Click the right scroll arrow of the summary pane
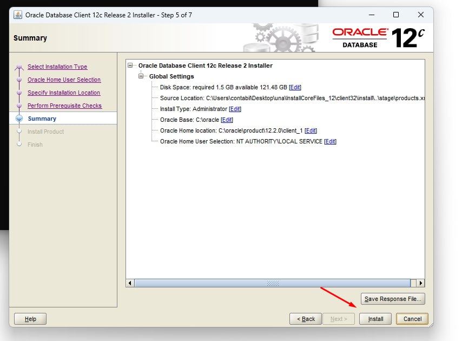462x341 pixels. point(421,283)
